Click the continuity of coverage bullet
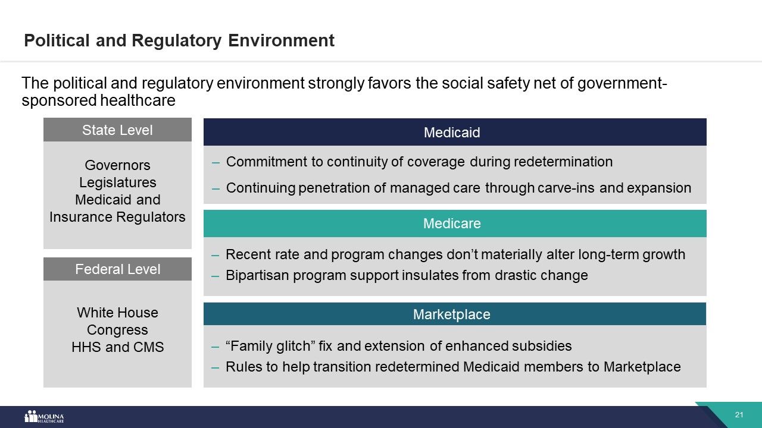The width and height of the screenshot is (762, 428). (419, 162)
